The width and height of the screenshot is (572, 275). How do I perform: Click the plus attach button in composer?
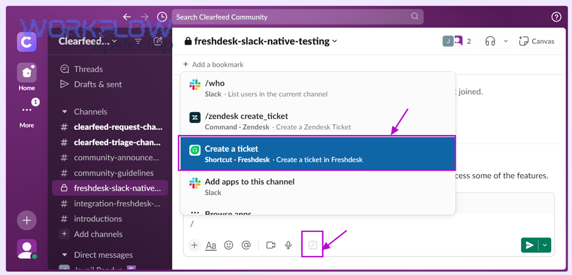[x=194, y=245]
